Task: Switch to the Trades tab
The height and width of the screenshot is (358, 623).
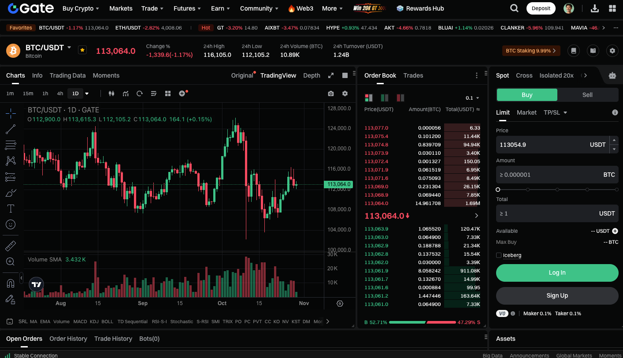Action: click(413, 75)
